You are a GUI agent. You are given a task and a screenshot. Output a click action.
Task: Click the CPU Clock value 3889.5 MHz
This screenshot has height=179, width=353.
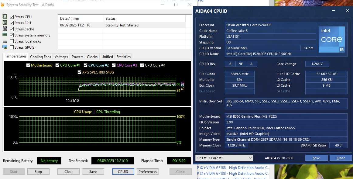tap(239, 74)
